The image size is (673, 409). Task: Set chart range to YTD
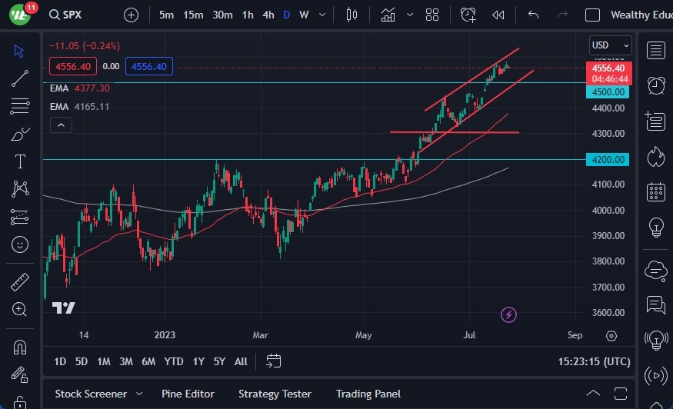point(174,361)
